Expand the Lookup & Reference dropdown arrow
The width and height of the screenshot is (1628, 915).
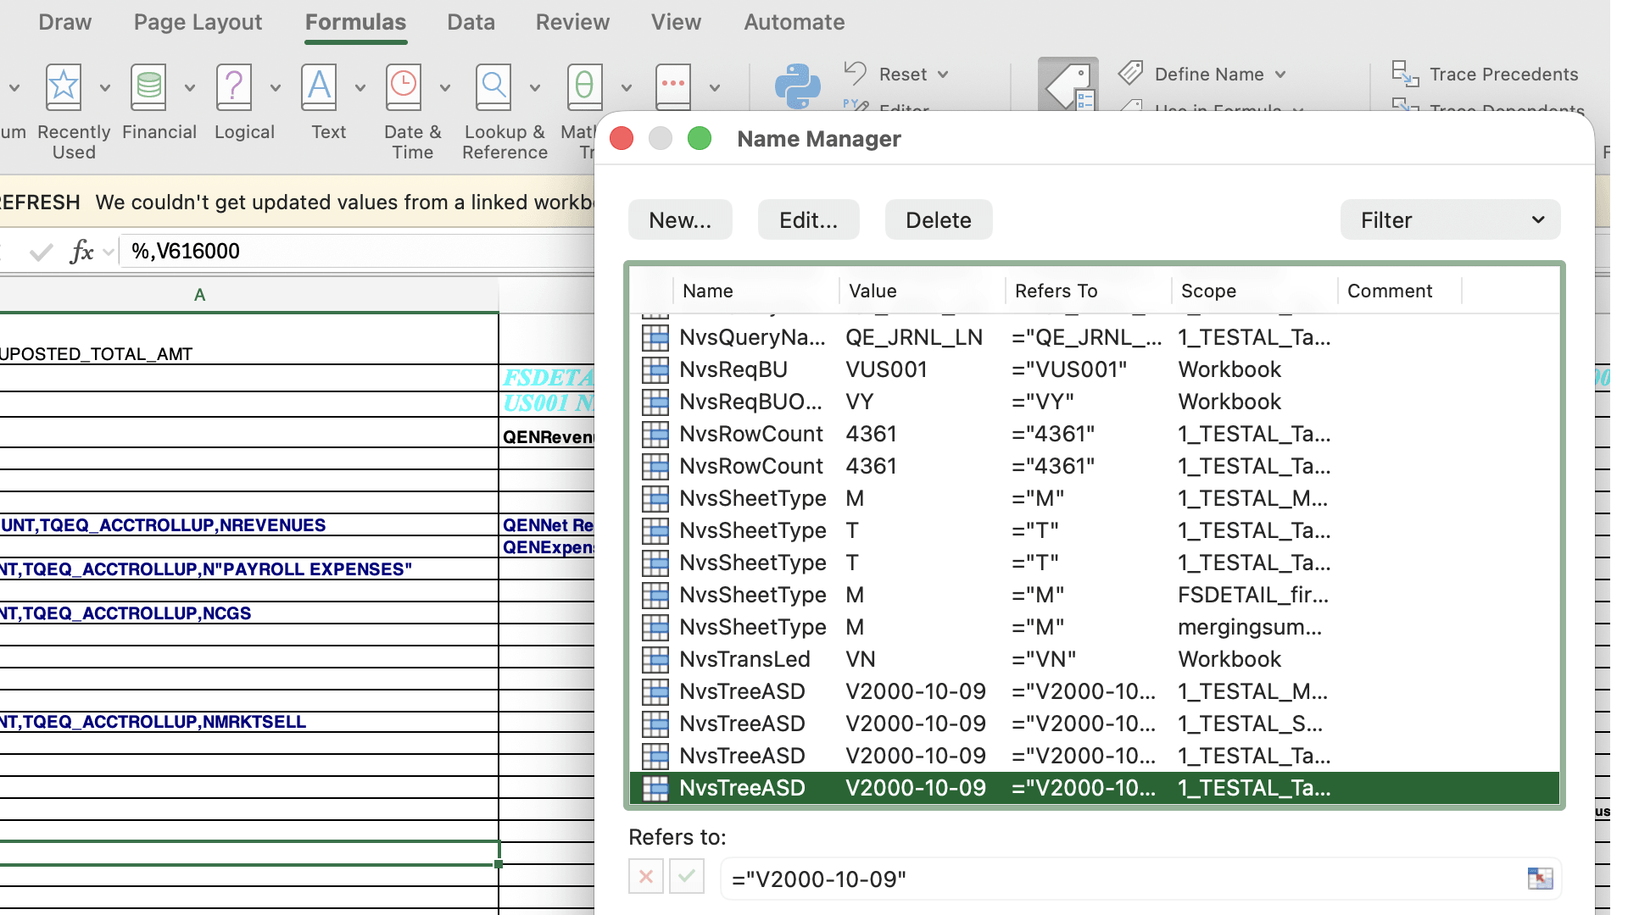[535, 87]
